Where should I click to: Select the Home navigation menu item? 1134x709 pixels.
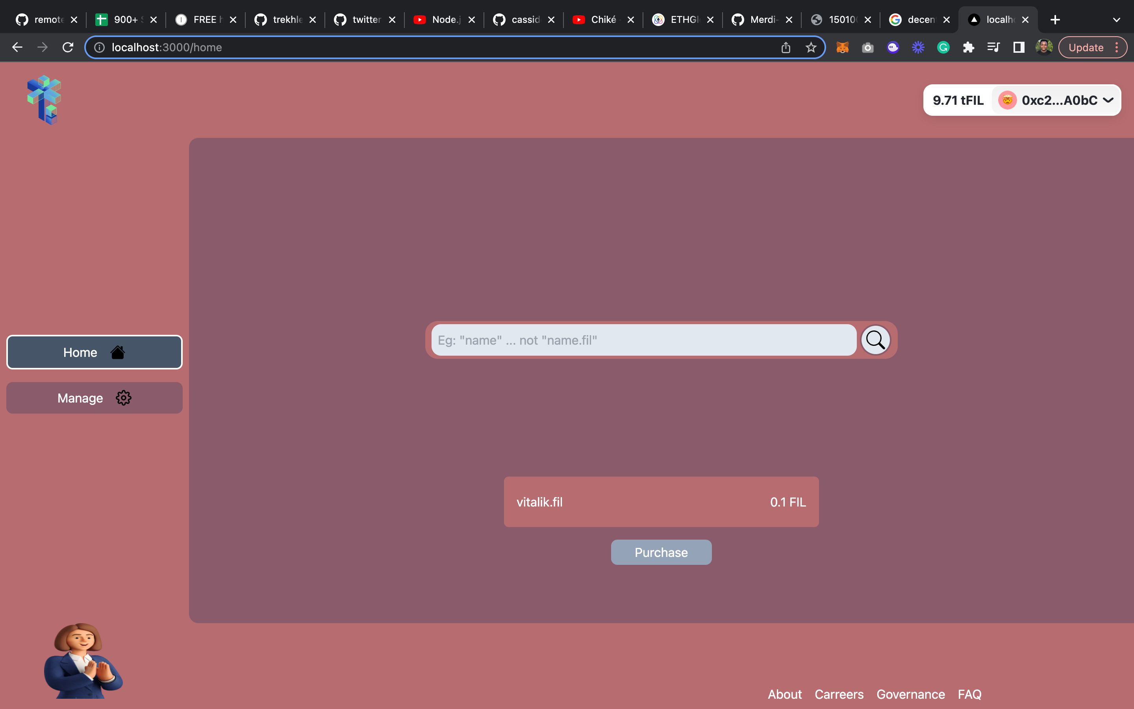(x=94, y=352)
